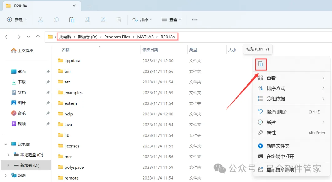The height and width of the screenshot is (182, 332).
Task: Choose 撤消 删除 in context menu
Action: coord(291,112)
